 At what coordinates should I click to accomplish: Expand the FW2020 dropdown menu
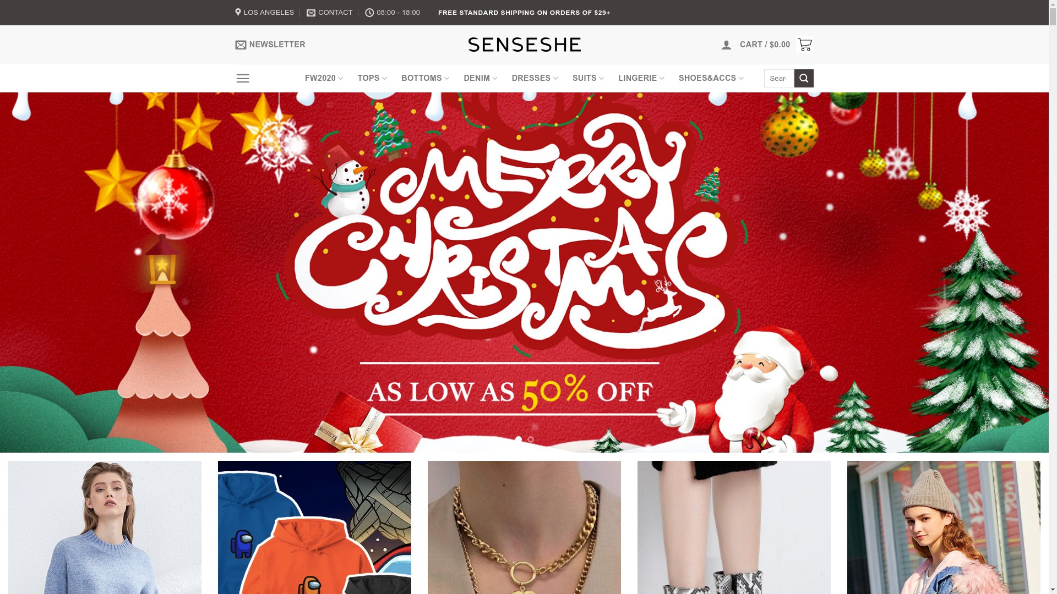(324, 78)
